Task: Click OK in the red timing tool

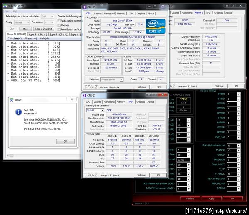Action: point(233,198)
